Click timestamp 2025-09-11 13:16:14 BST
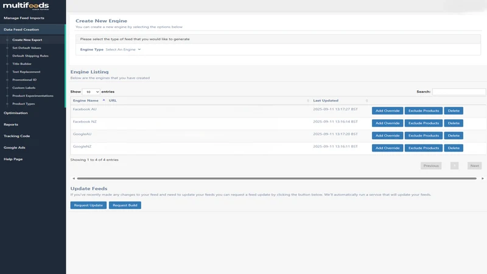 point(335,122)
